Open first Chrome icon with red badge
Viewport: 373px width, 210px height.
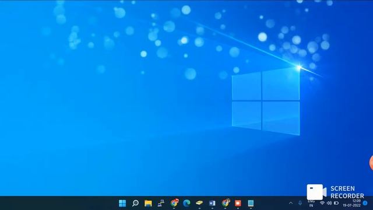174,203
